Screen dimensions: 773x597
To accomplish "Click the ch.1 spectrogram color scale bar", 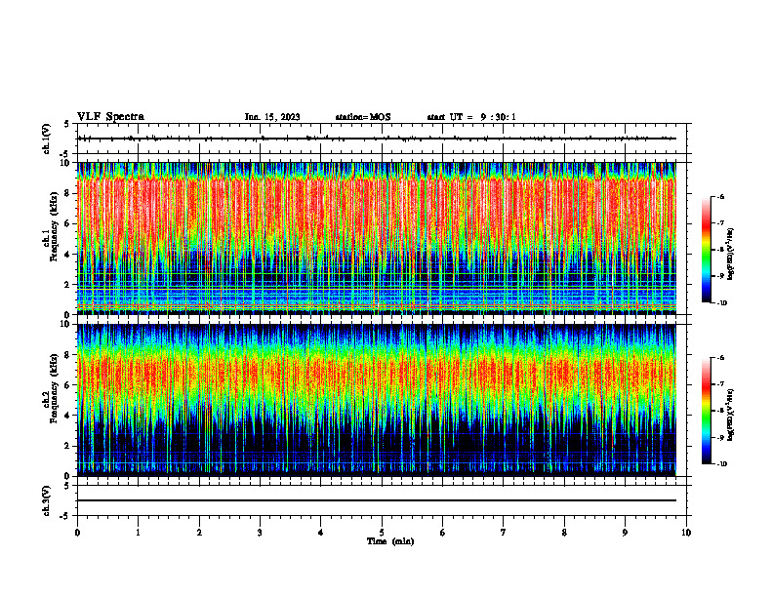I will (x=706, y=250).
